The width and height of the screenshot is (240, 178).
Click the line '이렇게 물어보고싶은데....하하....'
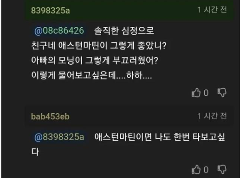91,75
